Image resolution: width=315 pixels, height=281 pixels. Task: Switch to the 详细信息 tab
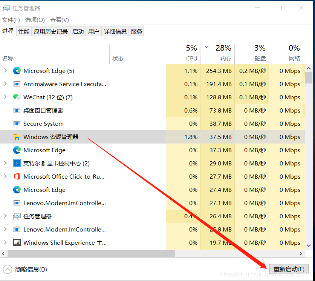(115, 31)
